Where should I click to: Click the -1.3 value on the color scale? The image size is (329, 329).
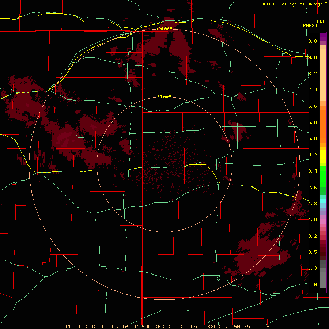coord(311,268)
